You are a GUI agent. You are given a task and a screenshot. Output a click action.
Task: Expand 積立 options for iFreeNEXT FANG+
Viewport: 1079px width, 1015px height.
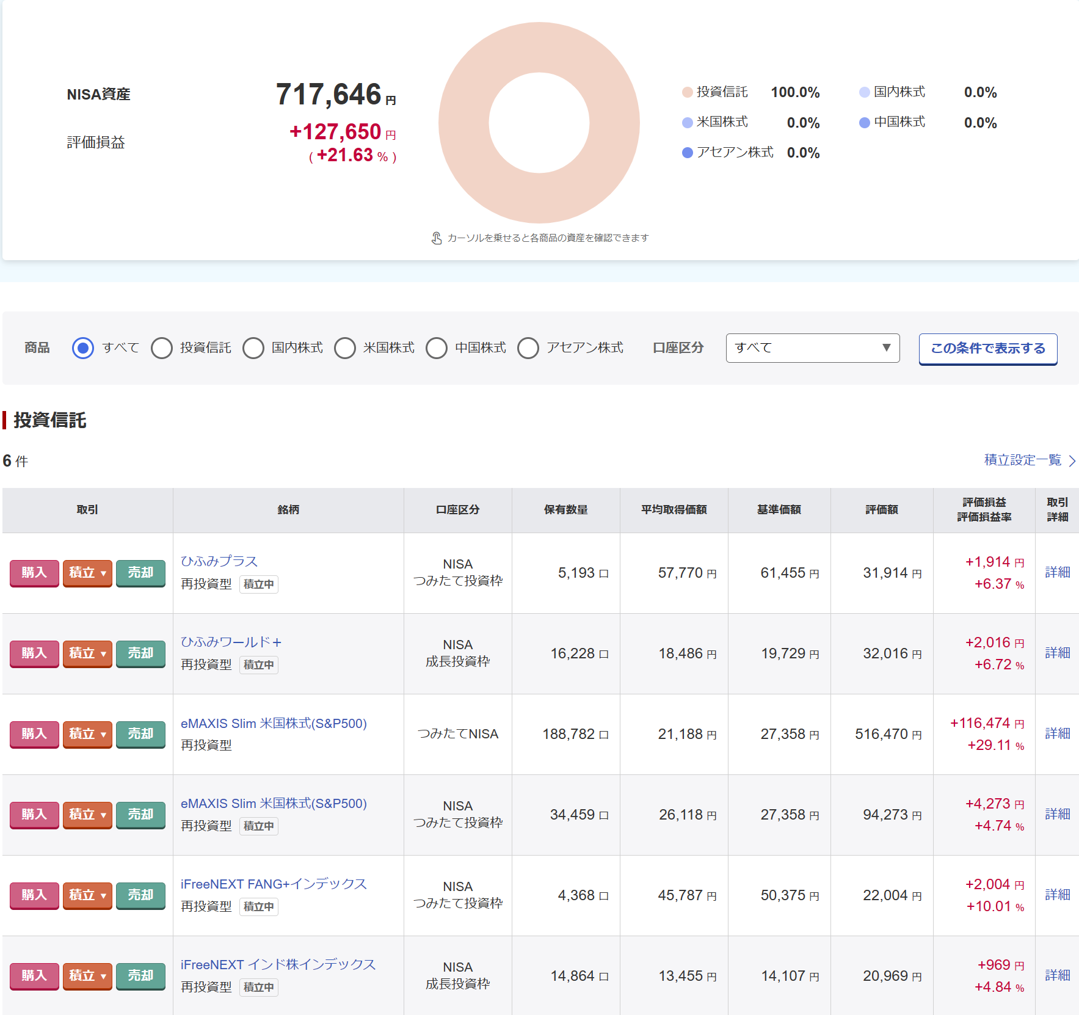[87, 895]
